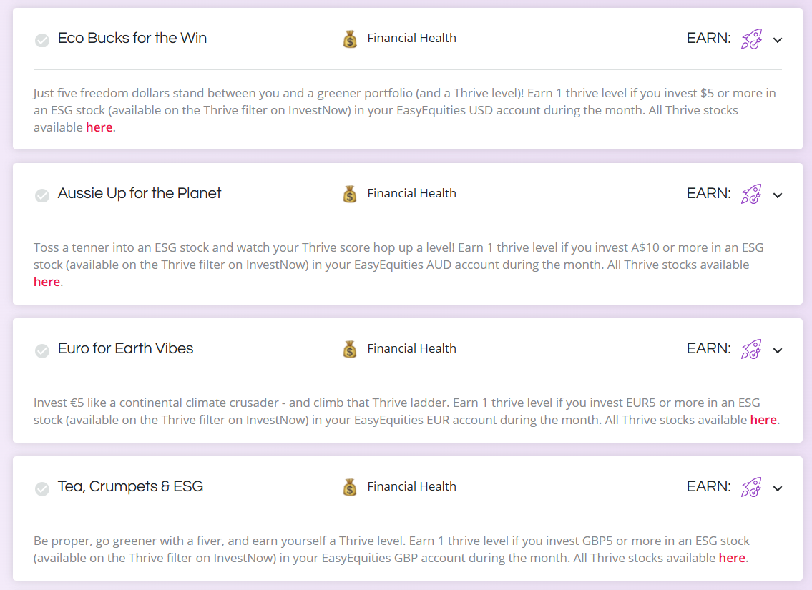Click money bag icon beside Aussie Up

[349, 194]
